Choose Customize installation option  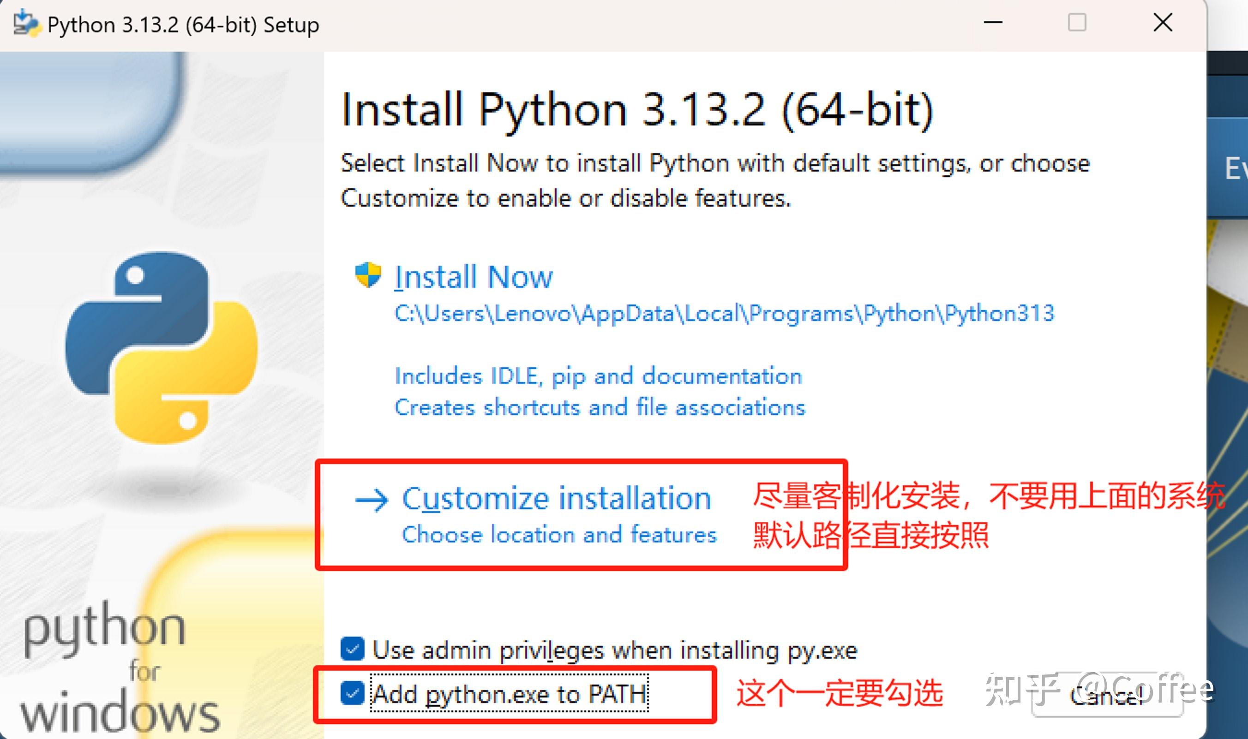coord(557,499)
